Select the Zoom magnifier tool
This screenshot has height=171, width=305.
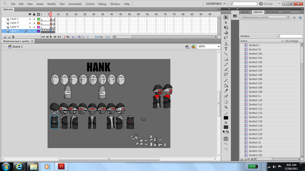226,107
